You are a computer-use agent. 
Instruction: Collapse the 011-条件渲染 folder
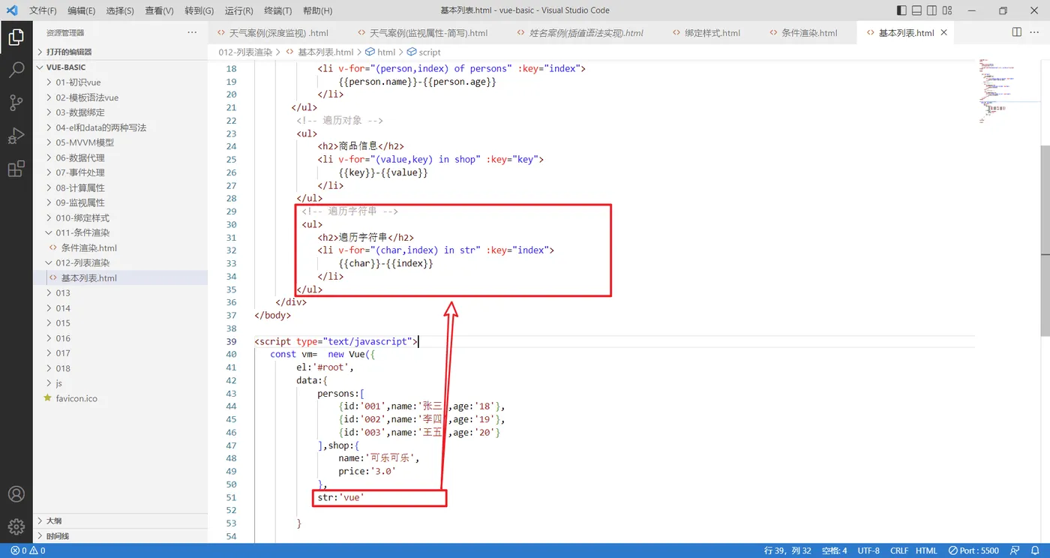(120, 232)
